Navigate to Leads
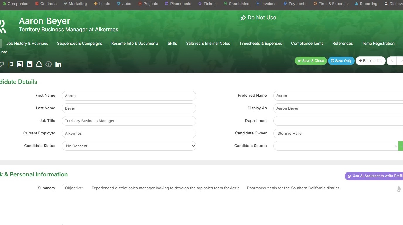The width and height of the screenshot is (403, 225). 102,4
